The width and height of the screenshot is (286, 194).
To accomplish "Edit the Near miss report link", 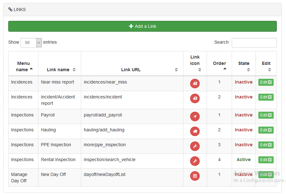I will (266, 82).
